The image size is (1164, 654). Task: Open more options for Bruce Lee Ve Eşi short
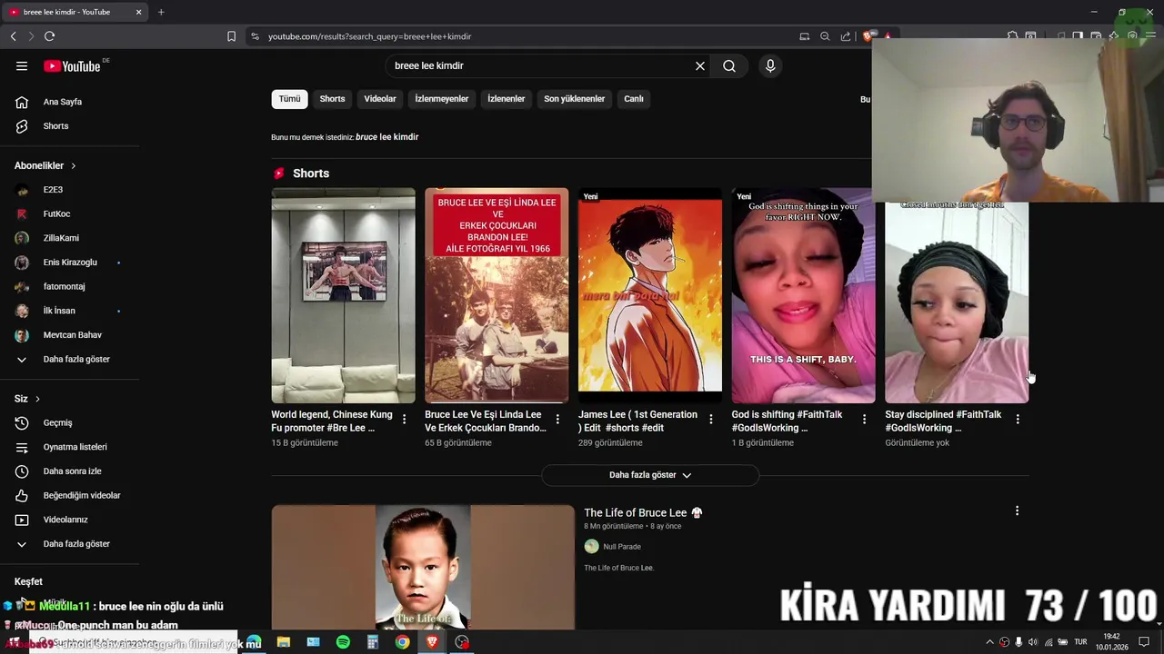tap(557, 419)
